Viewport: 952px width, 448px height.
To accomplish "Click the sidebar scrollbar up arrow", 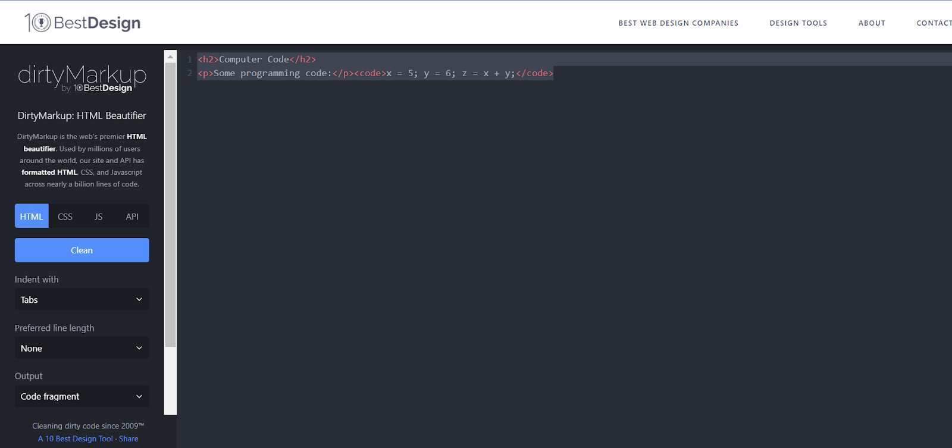I will 170,57.
